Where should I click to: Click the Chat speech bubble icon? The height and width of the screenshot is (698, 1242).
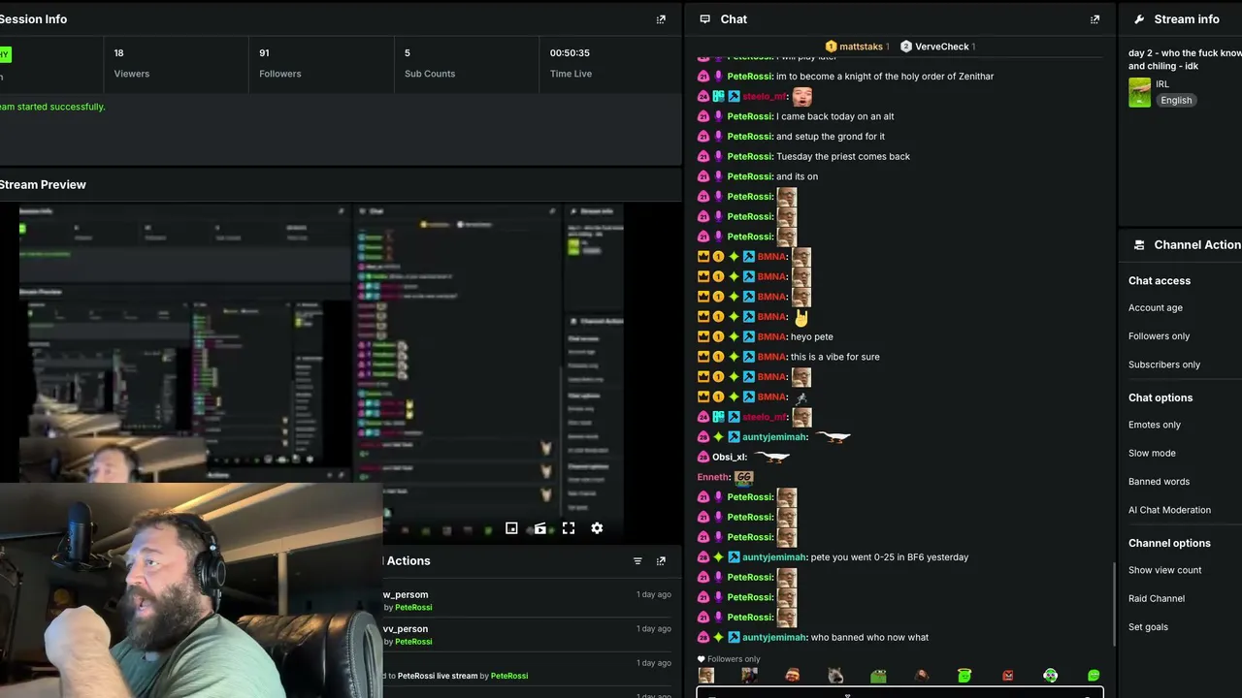click(x=704, y=19)
